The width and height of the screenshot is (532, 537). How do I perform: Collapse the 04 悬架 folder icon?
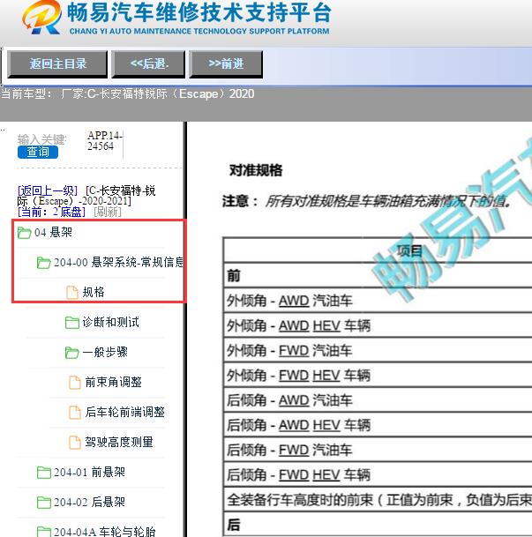[25, 233]
